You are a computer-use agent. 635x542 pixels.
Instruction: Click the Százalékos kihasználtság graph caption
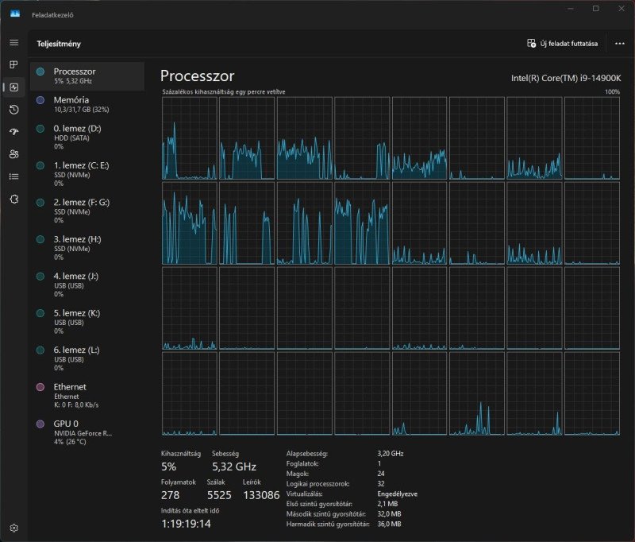coord(224,91)
